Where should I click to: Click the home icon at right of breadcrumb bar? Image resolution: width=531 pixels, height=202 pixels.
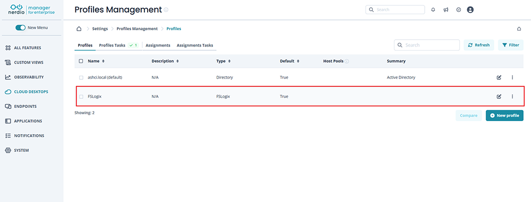pos(519,29)
